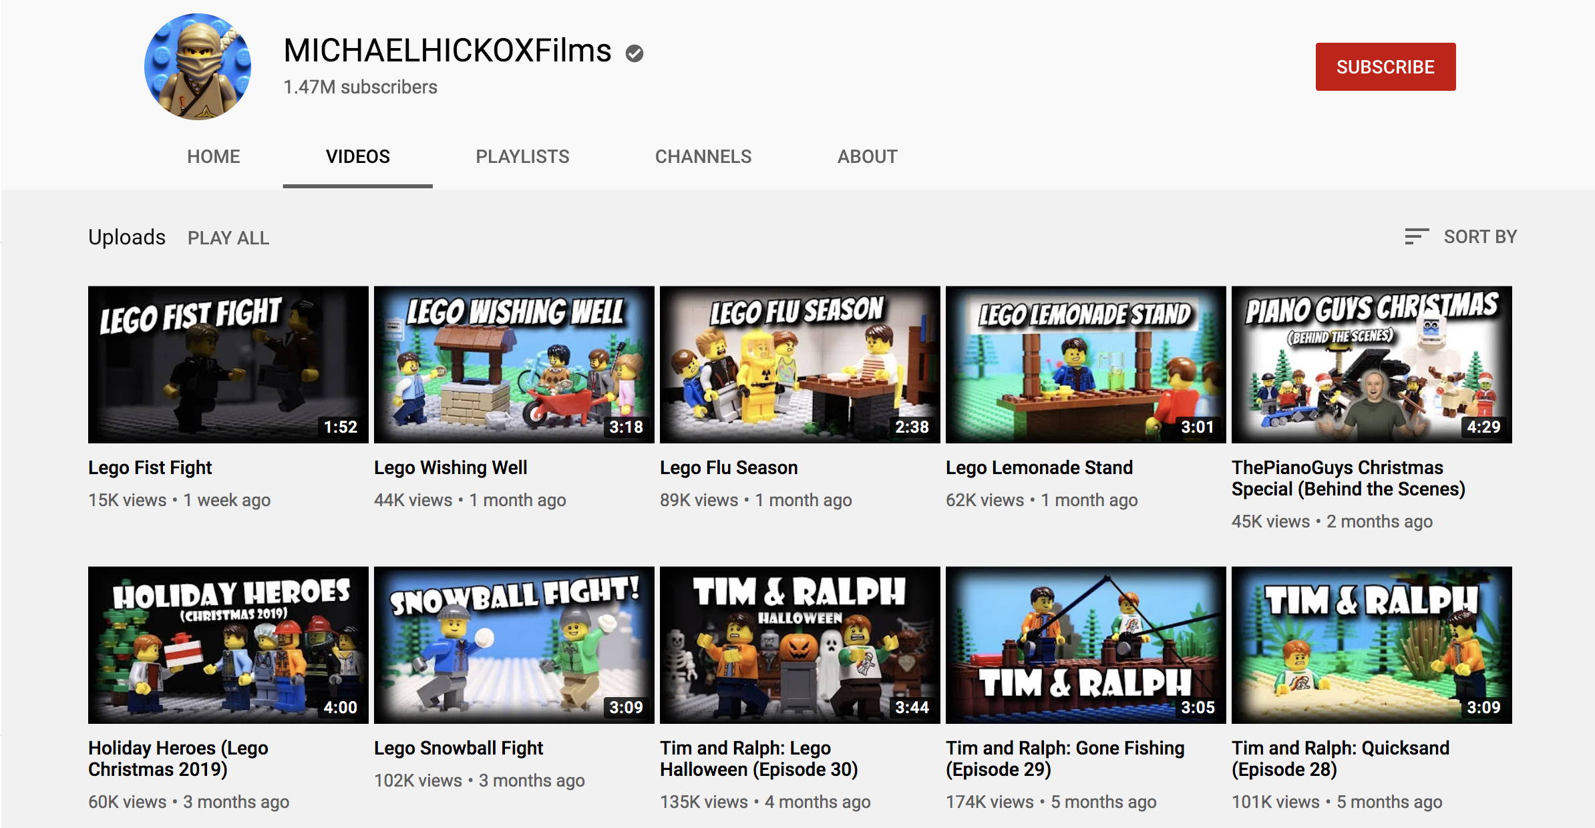Open the Lego Lemonade Stand thumbnail
This screenshot has width=1595, height=828.
[x=1086, y=365]
